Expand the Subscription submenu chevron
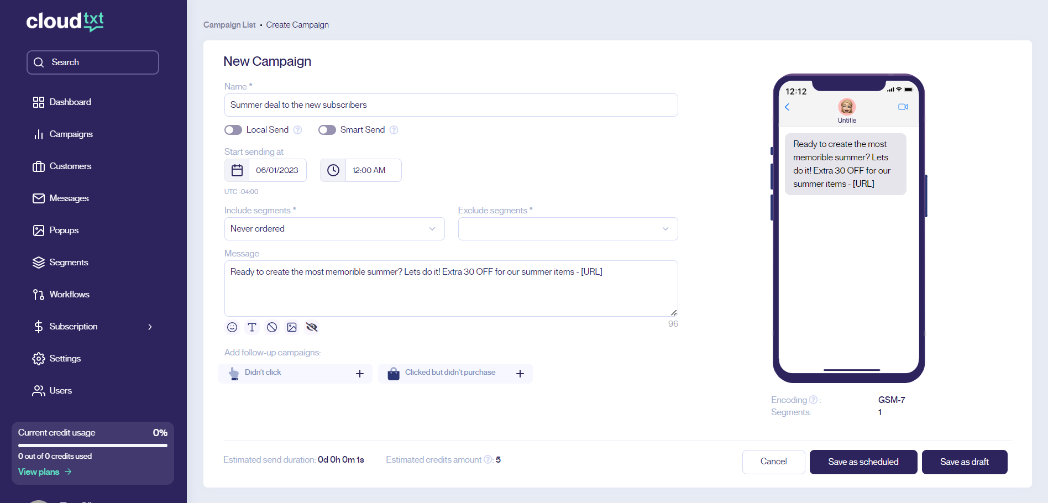This screenshot has width=1048, height=503. [150, 327]
